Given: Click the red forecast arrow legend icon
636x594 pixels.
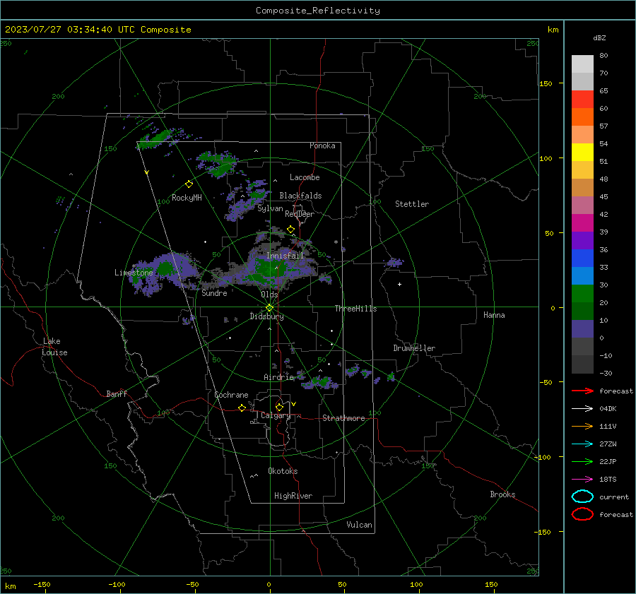Looking at the screenshot, I should coord(582,391).
